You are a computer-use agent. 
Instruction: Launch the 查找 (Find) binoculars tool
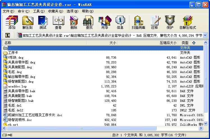(x=89, y=23)
